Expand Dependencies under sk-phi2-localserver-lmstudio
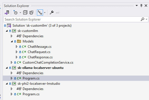 [x=11, y=89]
